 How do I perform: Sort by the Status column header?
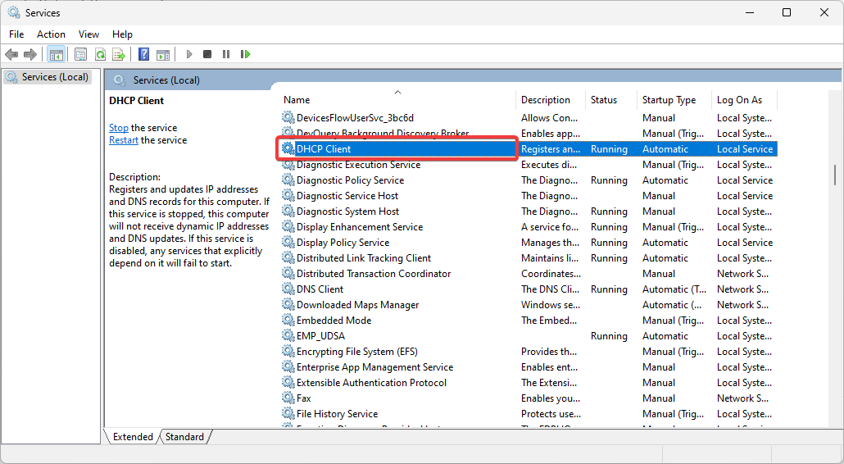(x=611, y=99)
